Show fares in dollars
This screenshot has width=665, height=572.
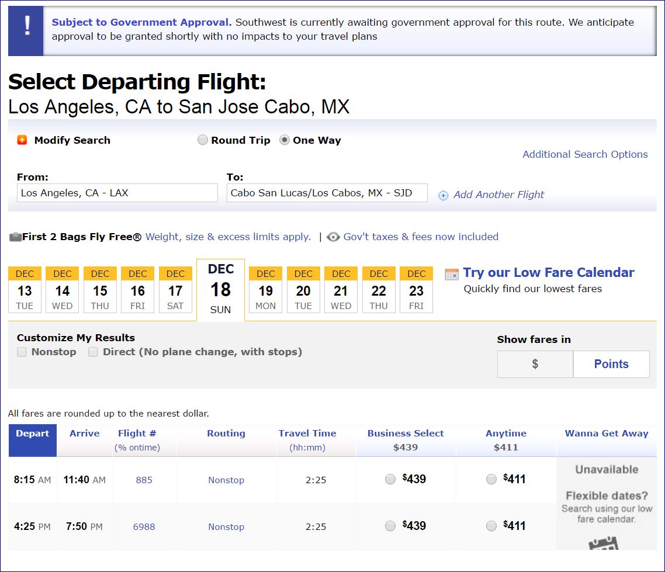(535, 364)
